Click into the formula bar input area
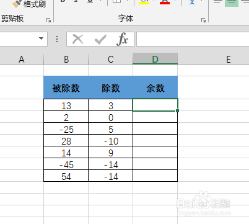The height and width of the screenshot is (224, 249). pos(193,39)
